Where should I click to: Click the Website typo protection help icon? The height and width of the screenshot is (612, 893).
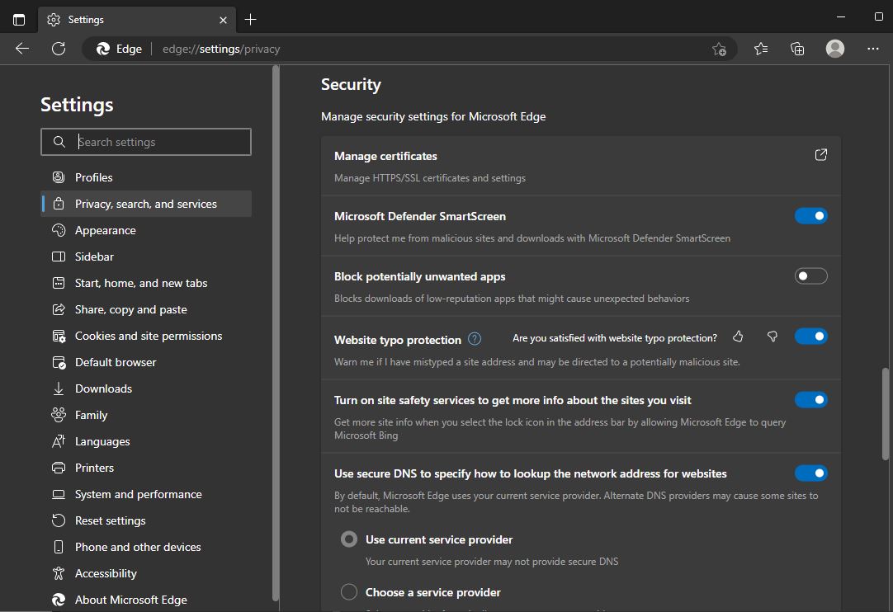(x=475, y=339)
